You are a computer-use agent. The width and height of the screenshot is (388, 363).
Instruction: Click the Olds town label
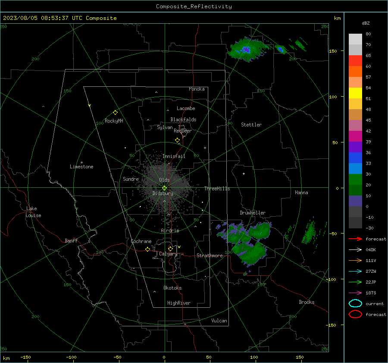tap(164, 180)
